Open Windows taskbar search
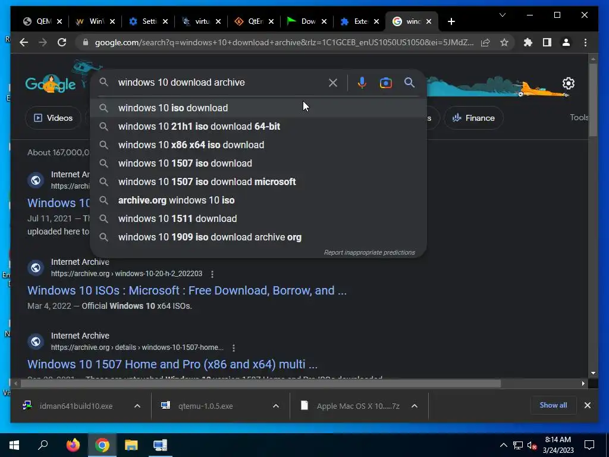609x457 pixels. pyautogui.click(x=43, y=445)
